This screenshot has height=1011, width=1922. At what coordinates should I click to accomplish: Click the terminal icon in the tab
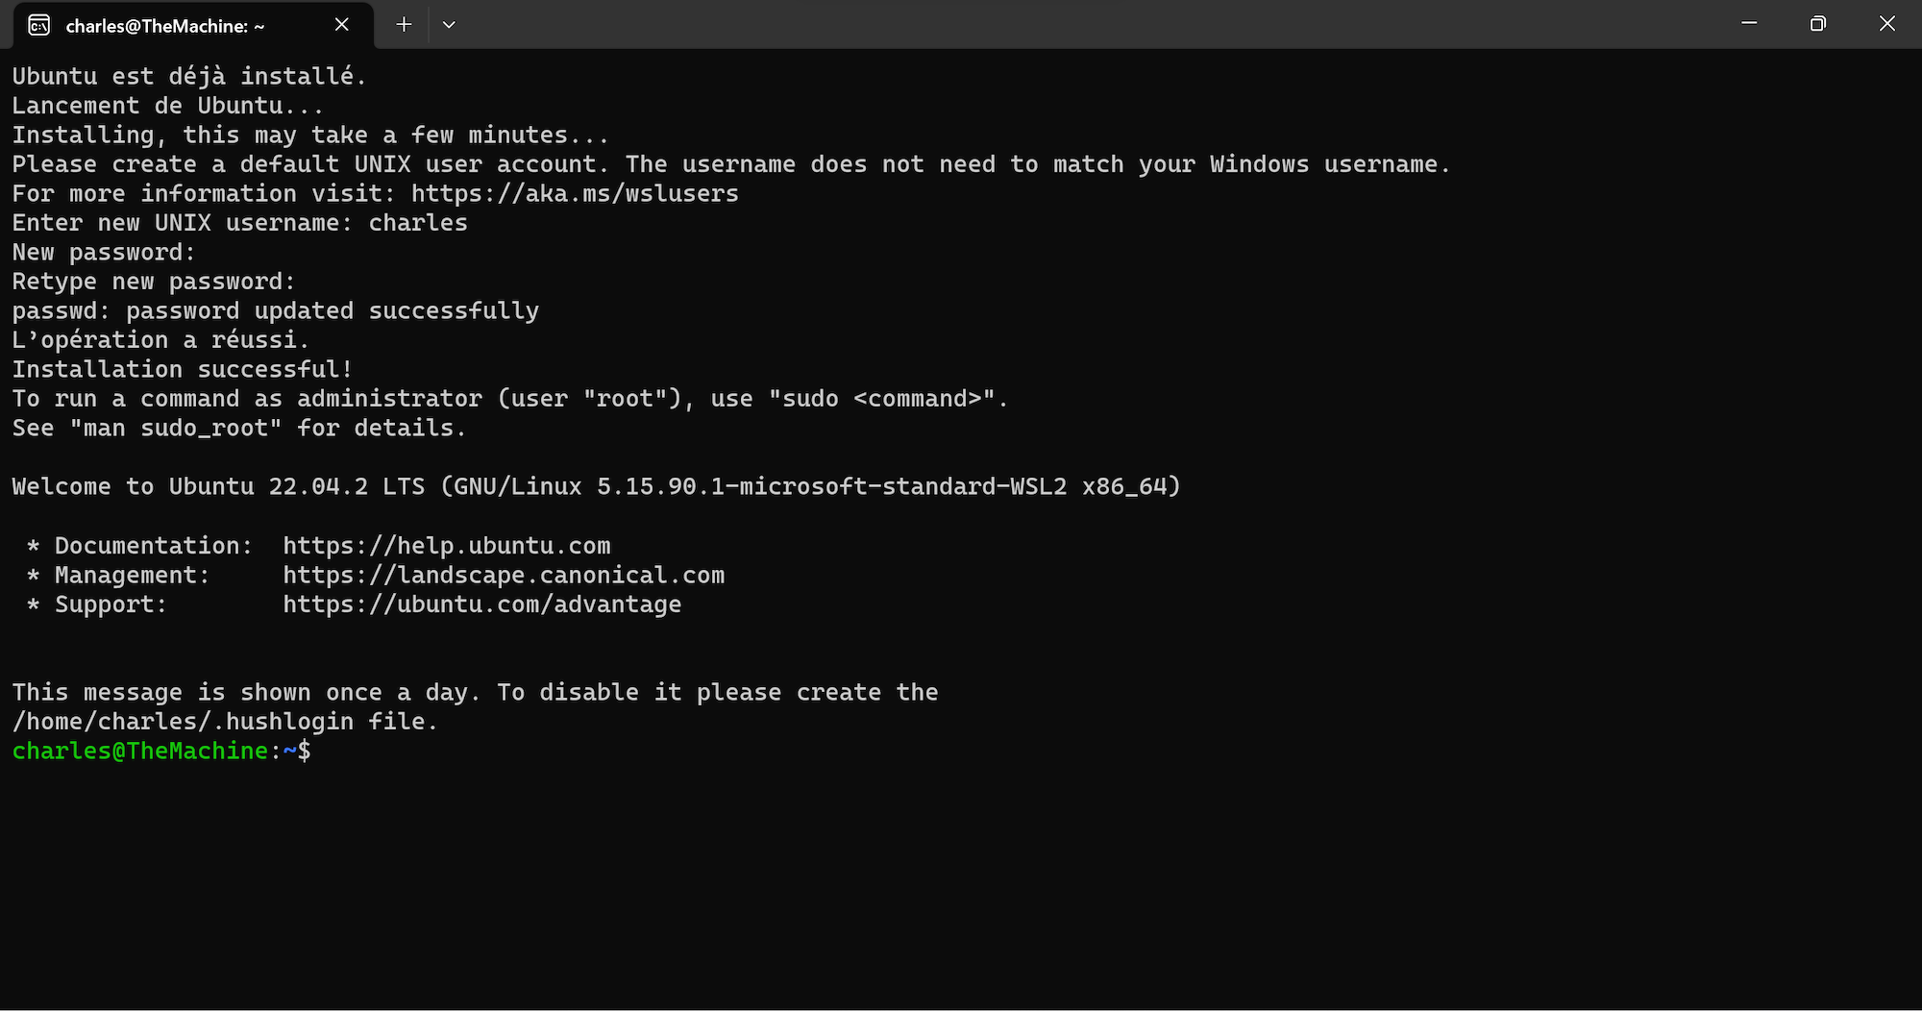point(39,25)
